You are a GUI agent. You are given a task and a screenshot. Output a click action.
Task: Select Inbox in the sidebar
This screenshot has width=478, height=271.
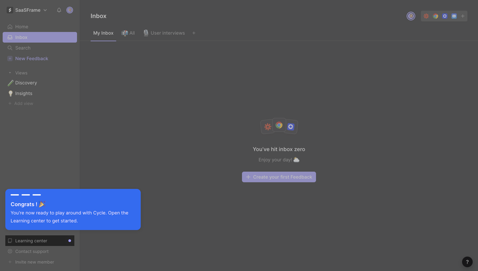coord(39,37)
